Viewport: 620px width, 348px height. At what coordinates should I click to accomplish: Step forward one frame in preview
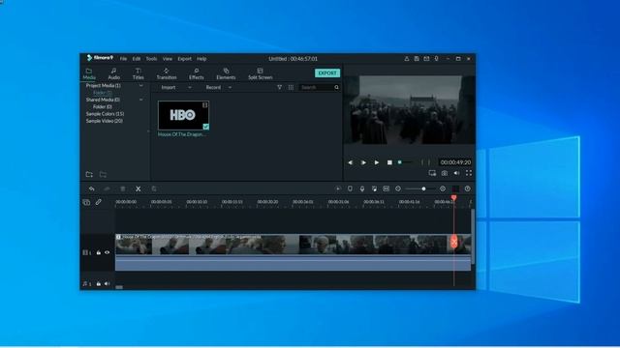tap(363, 162)
